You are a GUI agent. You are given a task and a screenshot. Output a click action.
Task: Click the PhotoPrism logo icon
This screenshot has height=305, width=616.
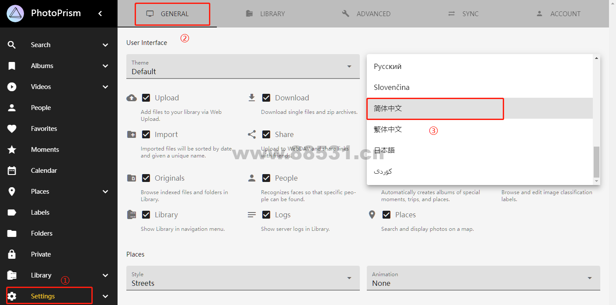[x=15, y=14]
